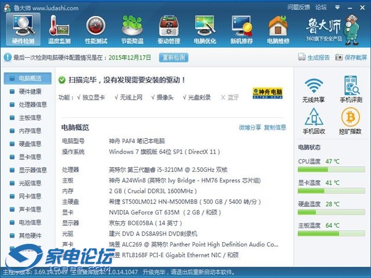Open 无线共享 WiFi sharing tool

pyautogui.click(x=314, y=90)
